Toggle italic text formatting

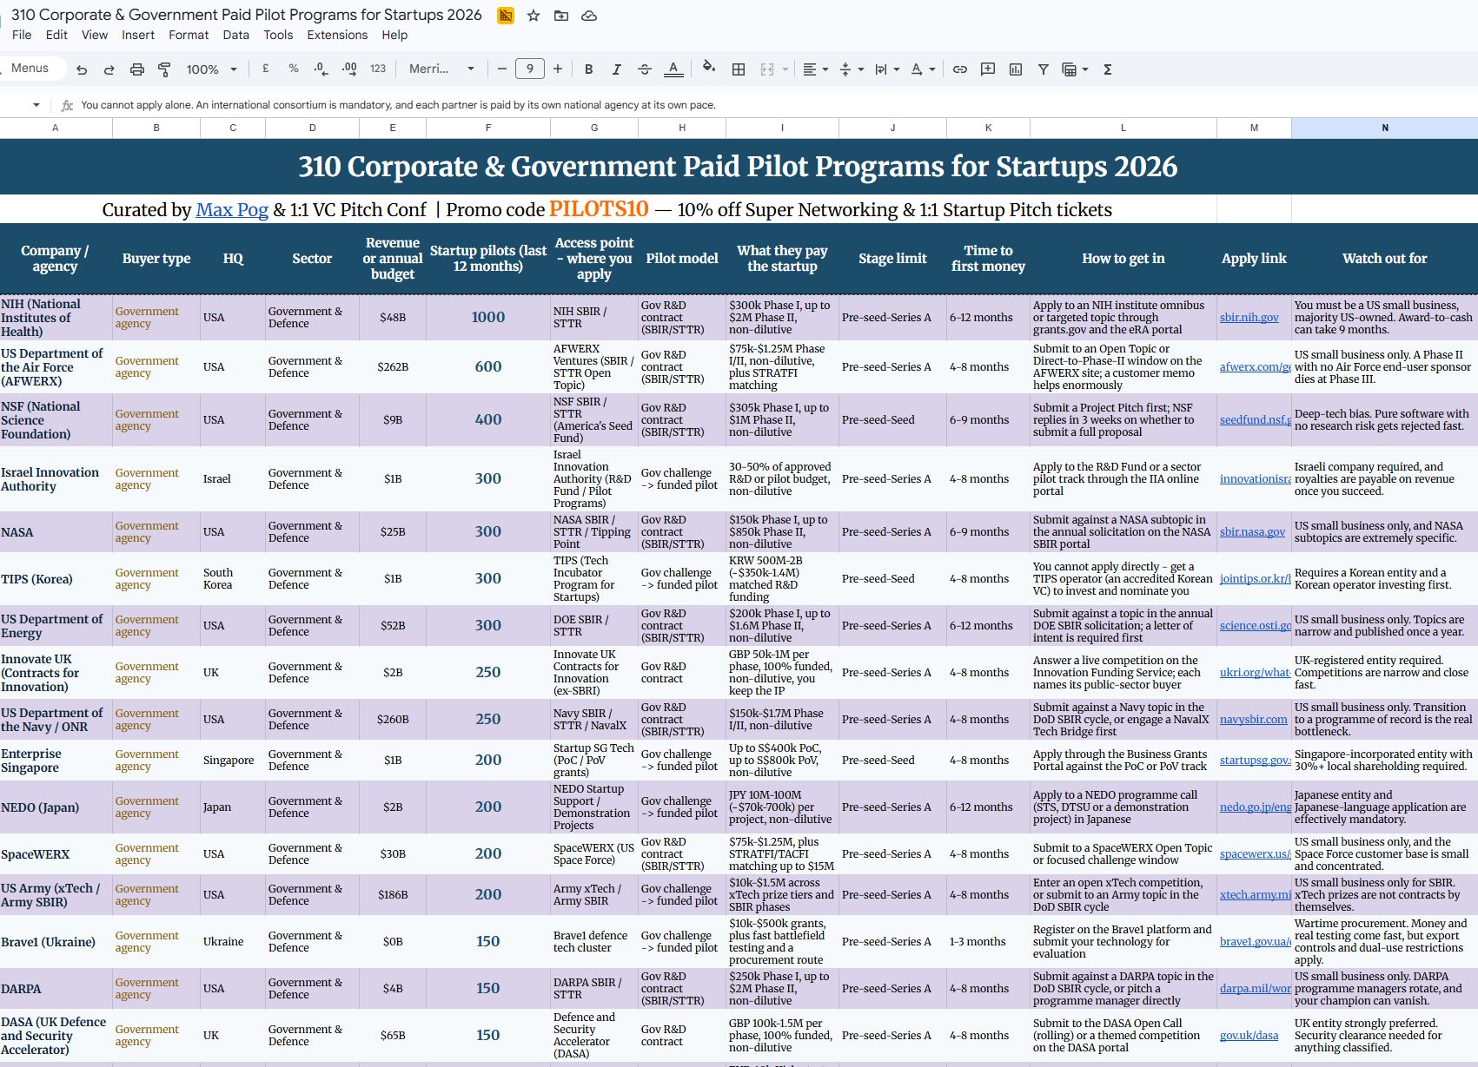click(617, 69)
